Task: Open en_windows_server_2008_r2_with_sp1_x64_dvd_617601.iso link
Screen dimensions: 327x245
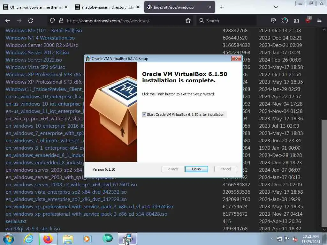Action: (x=71, y=185)
